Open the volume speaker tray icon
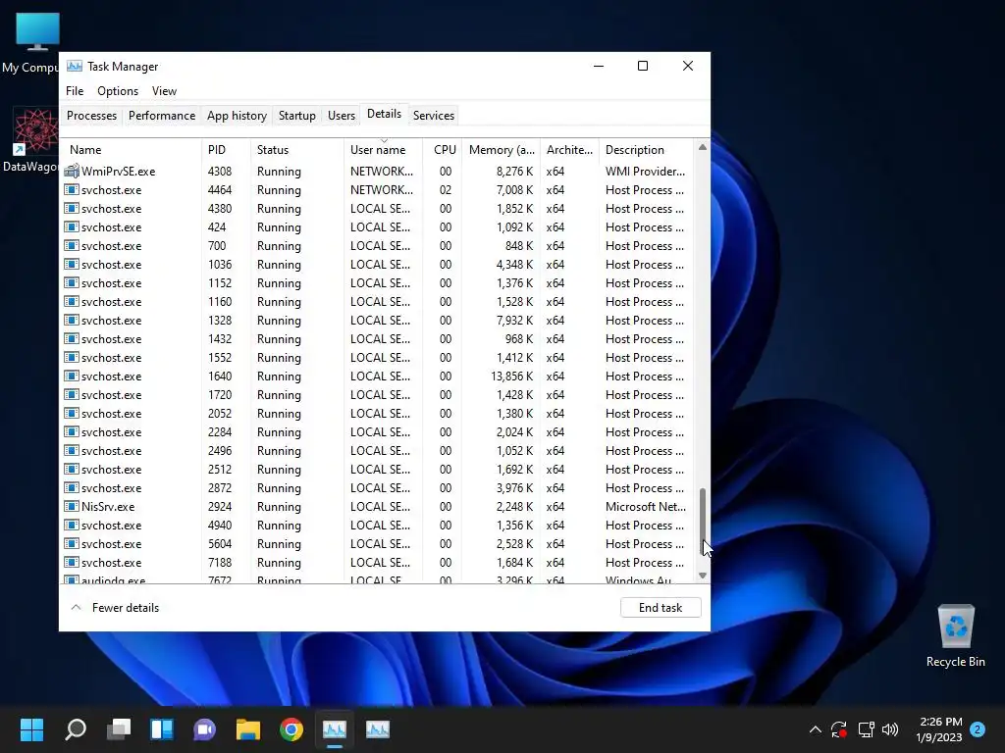Image resolution: width=1005 pixels, height=753 pixels. tap(890, 729)
